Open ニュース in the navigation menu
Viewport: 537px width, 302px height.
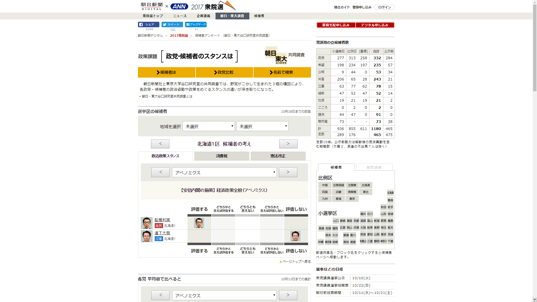(180, 16)
